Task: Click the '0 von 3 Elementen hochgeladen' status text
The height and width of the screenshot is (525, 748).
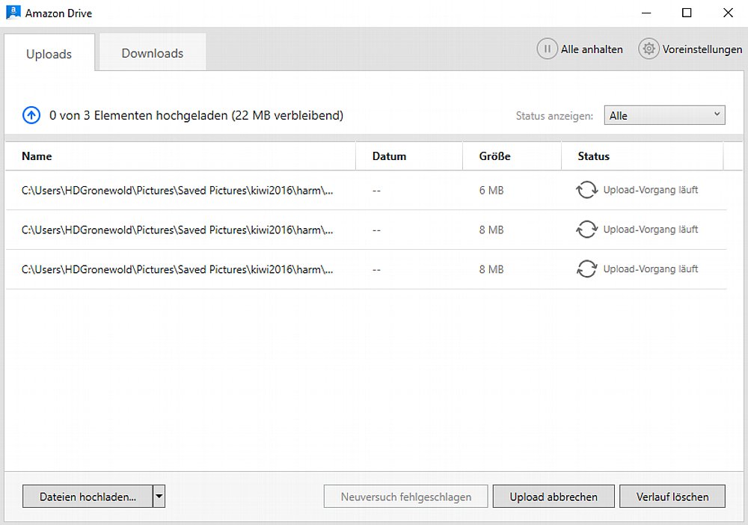Action: 196,115
